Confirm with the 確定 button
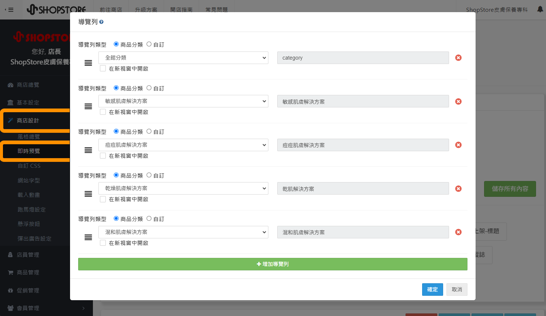546x316 pixels. click(x=432, y=290)
